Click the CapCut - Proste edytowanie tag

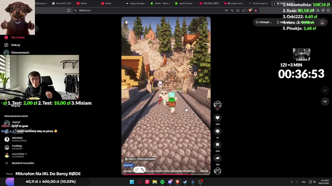(140, 159)
